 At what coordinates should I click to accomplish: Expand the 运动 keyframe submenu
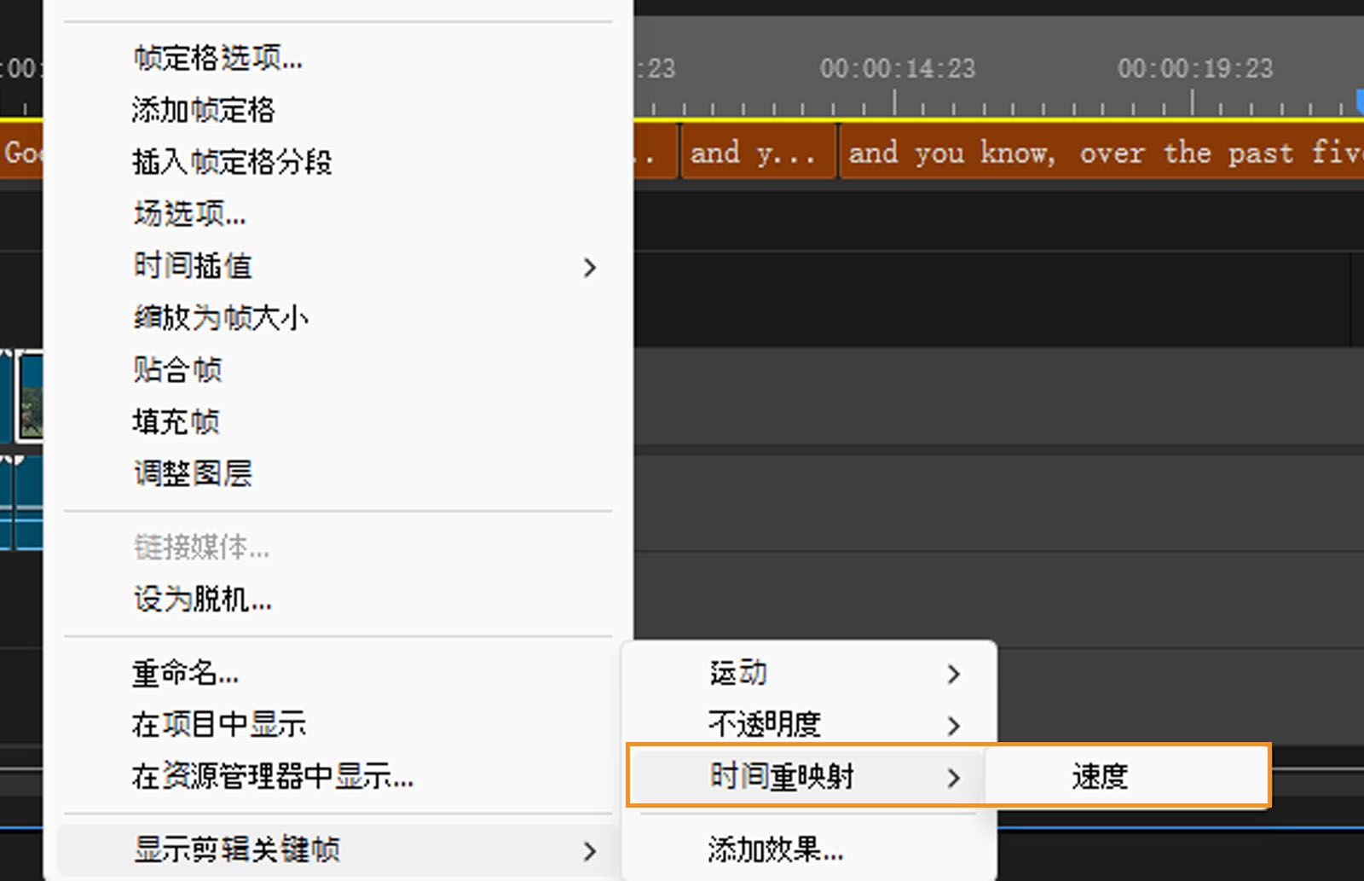[x=810, y=674]
